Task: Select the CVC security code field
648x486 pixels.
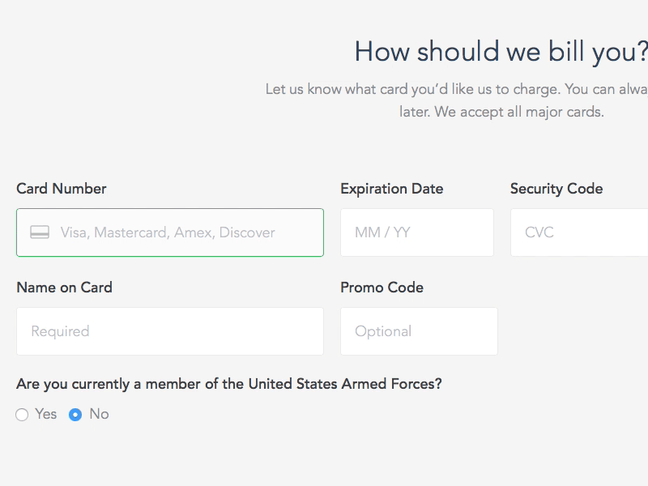Action: coord(579,232)
